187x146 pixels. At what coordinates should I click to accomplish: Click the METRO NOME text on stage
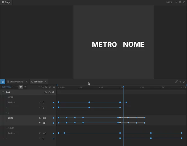(118, 45)
